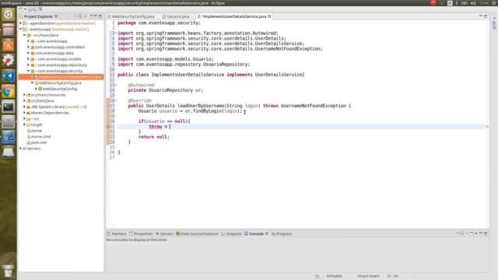Expand com.eventosapp.models package
Image resolution: width=498 pixels, height=280 pixels.
pos(28,59)
